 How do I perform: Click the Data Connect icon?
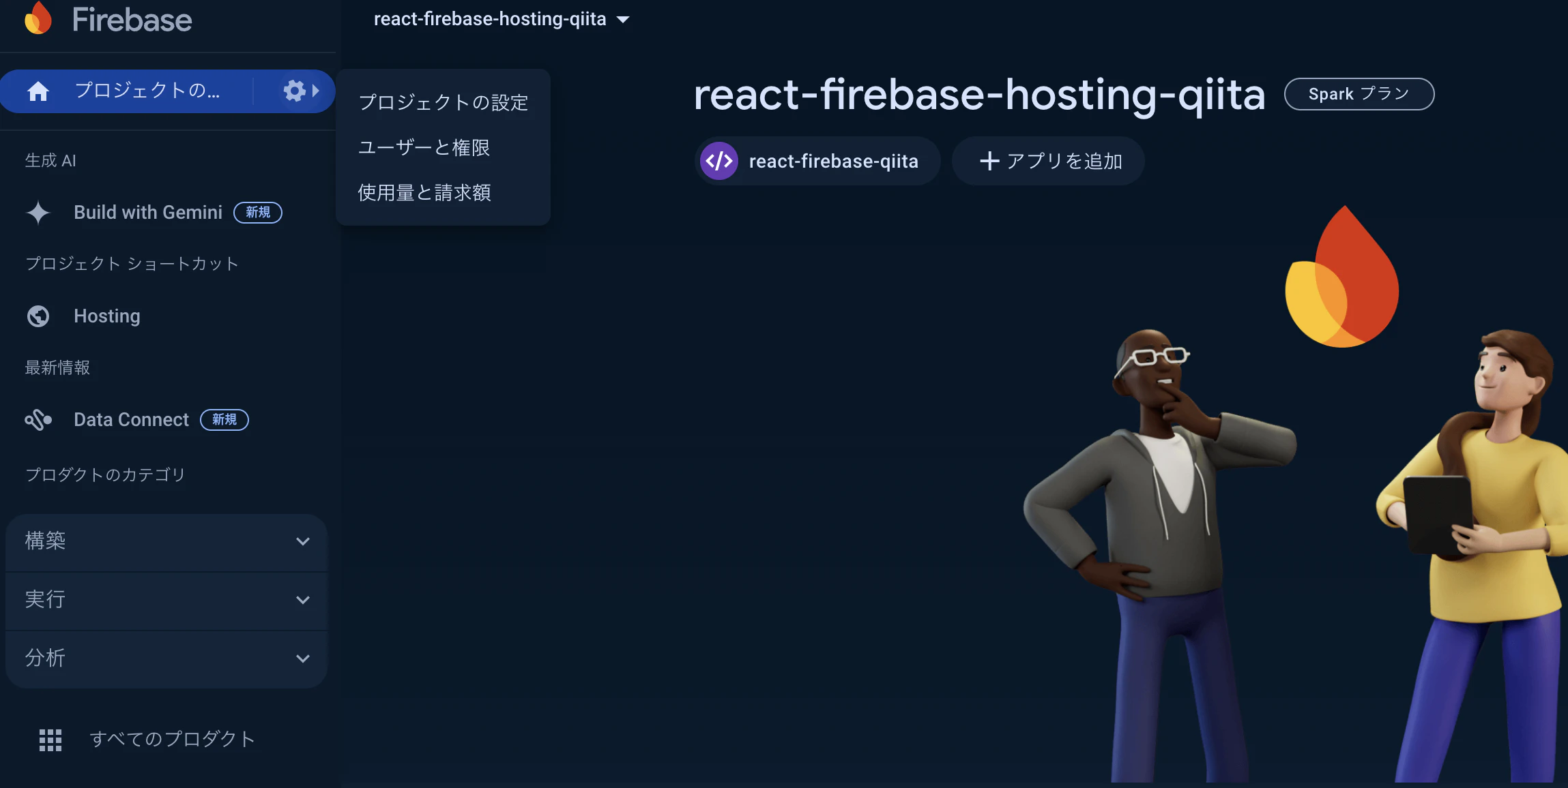click(x=38, y=420)
